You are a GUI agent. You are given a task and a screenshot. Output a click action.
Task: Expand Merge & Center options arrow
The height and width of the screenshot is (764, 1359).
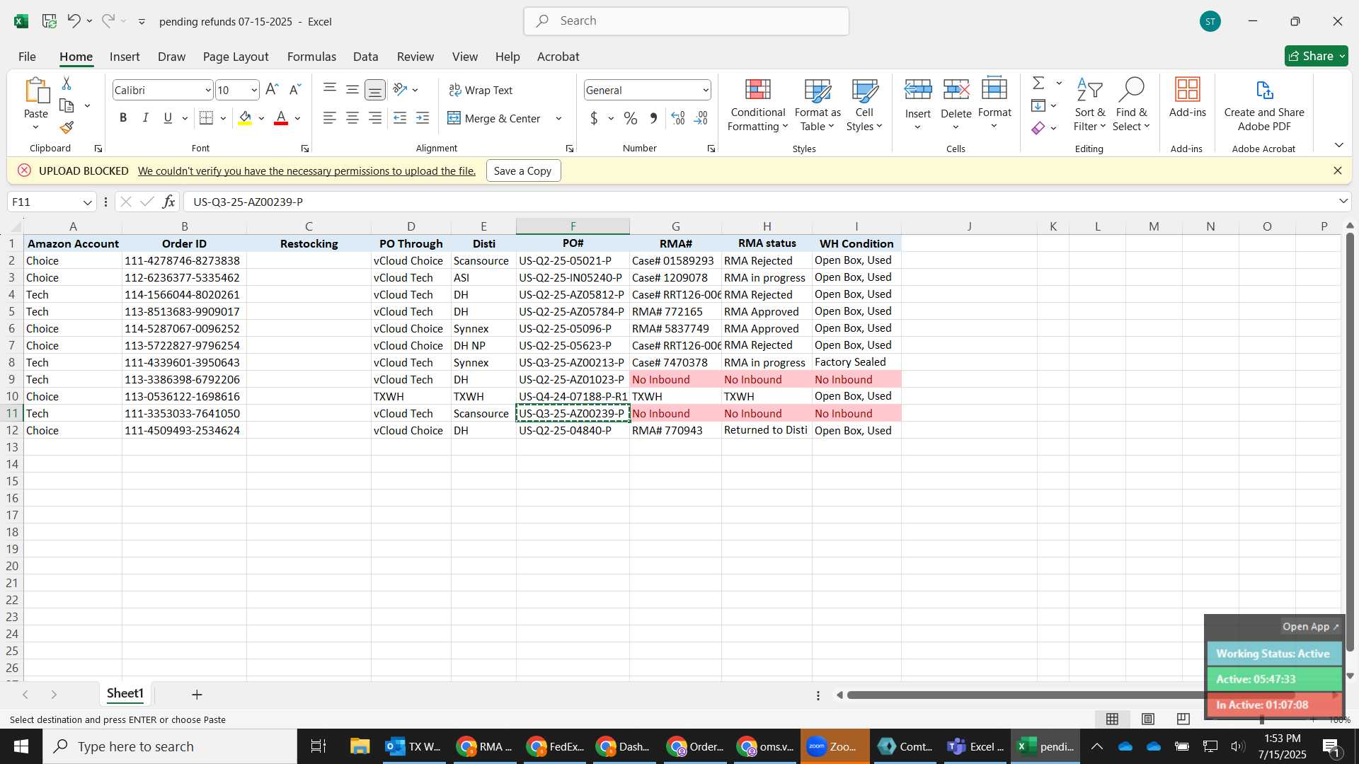pyautogui.click(x=558, y=118)
